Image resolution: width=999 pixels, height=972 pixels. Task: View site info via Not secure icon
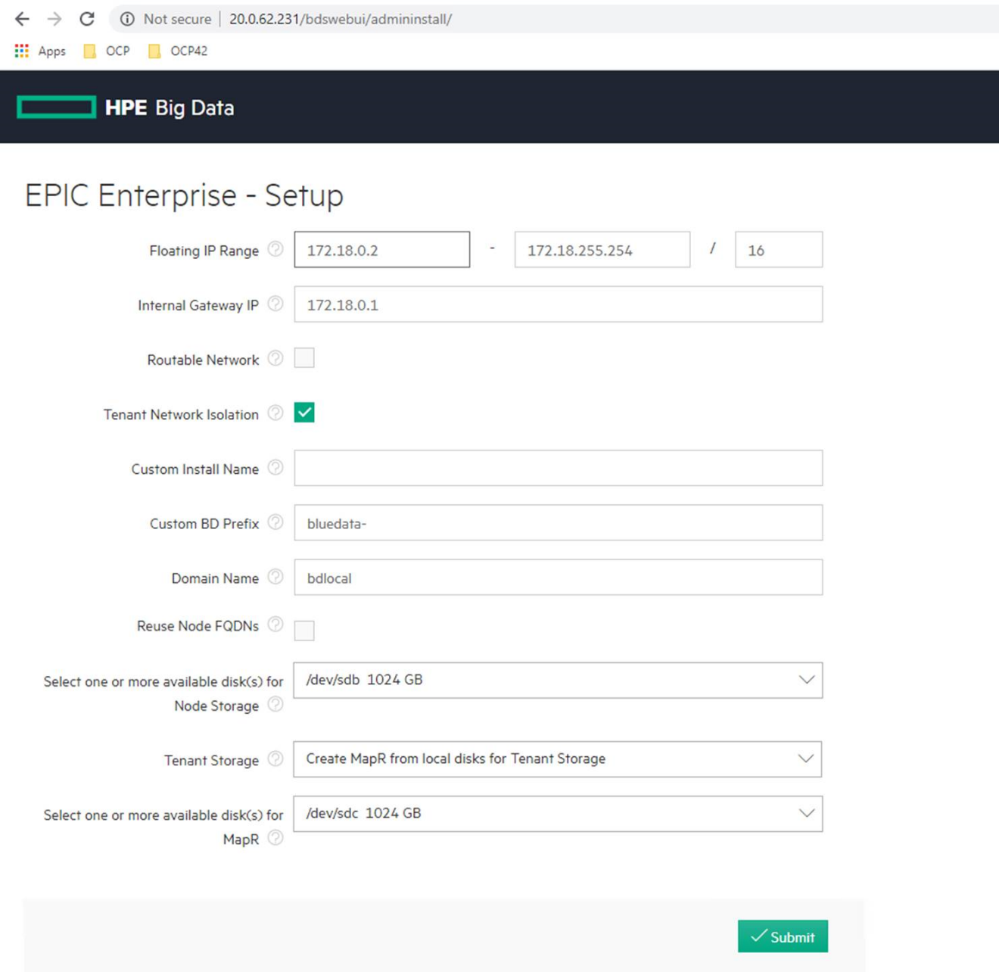[x=127, y=19]
